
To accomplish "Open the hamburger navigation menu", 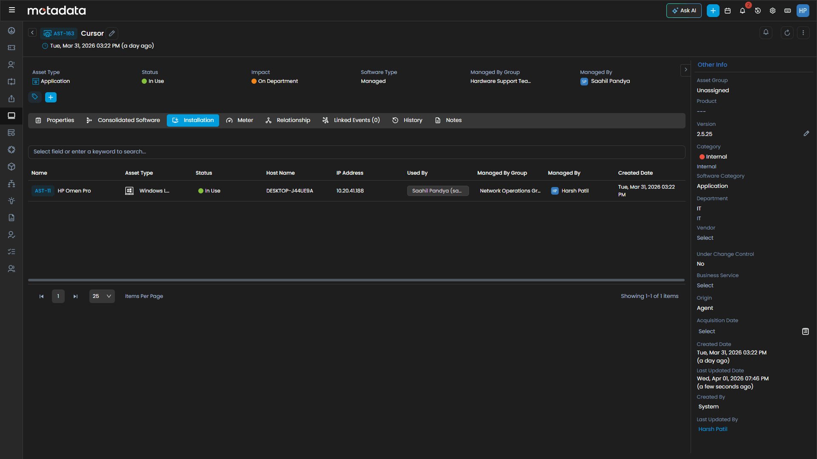I will [12, 9].
